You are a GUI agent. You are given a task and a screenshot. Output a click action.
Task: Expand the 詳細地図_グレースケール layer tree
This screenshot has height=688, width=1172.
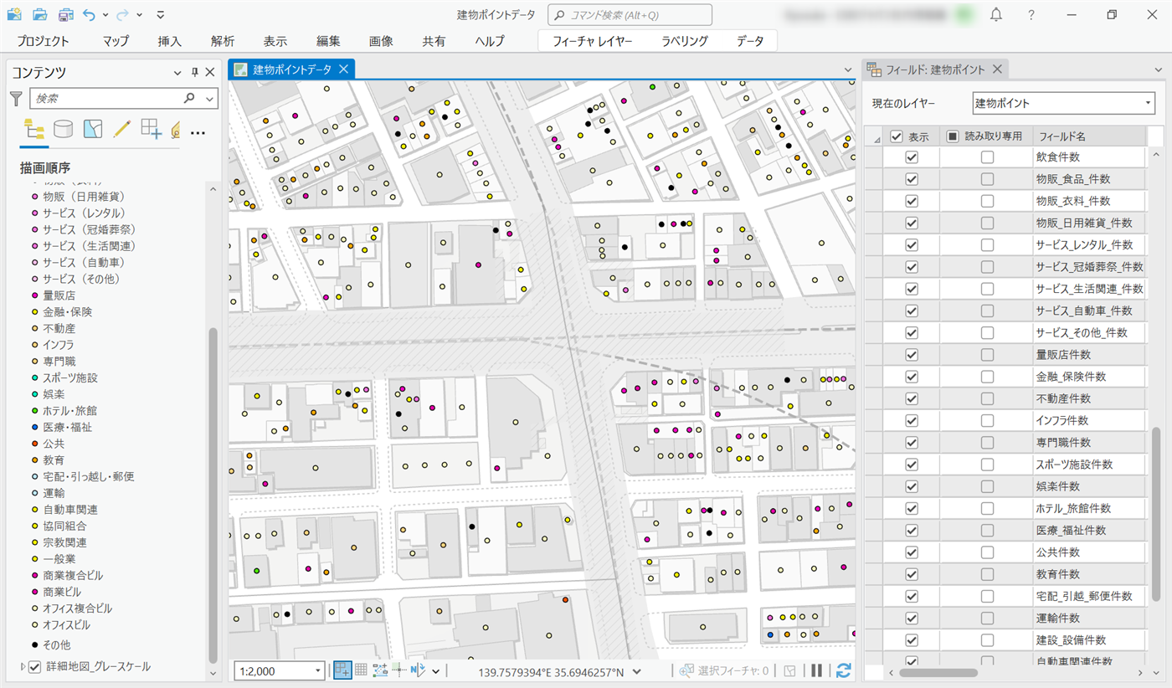tap(23, 667)
